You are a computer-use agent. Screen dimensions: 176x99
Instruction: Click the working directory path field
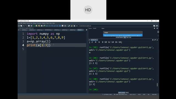116,26
